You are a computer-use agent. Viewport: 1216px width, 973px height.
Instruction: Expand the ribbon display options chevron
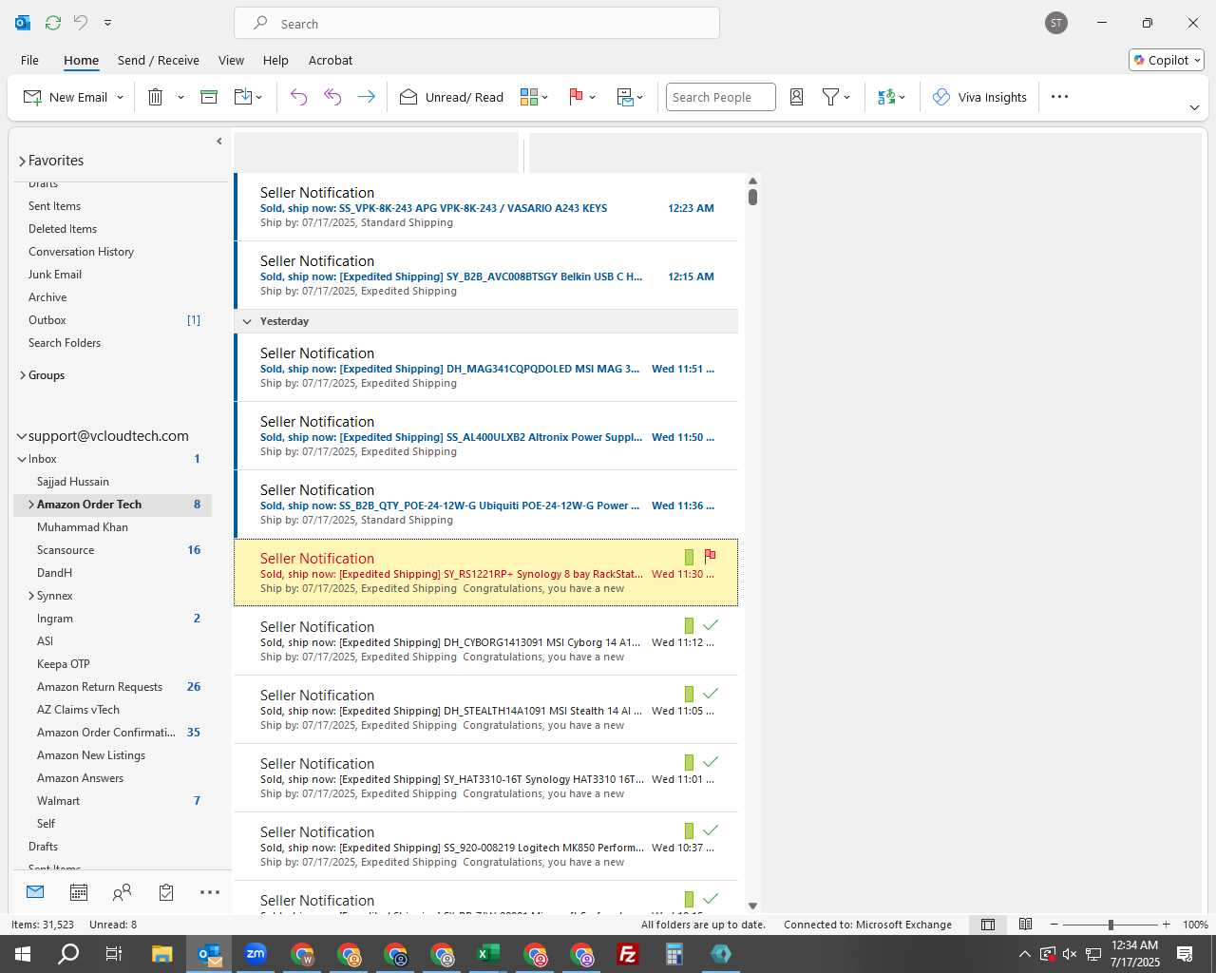[1194, 108]
